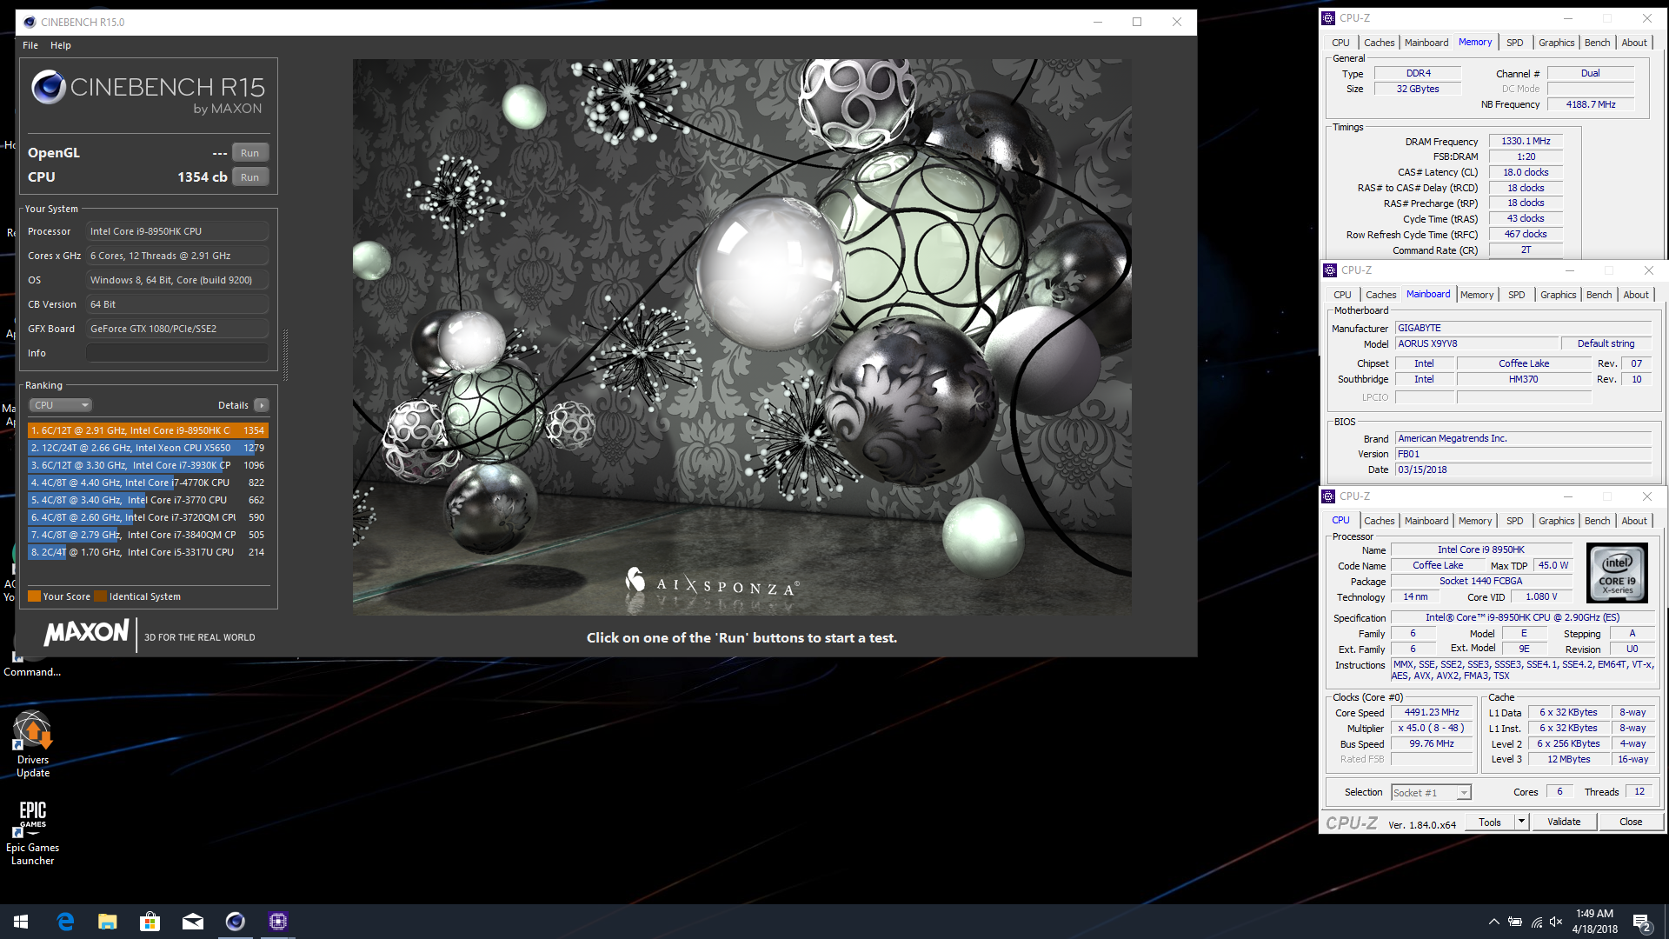
Task: Click the battery power tray icon
Action: [x=1515, y=922]
